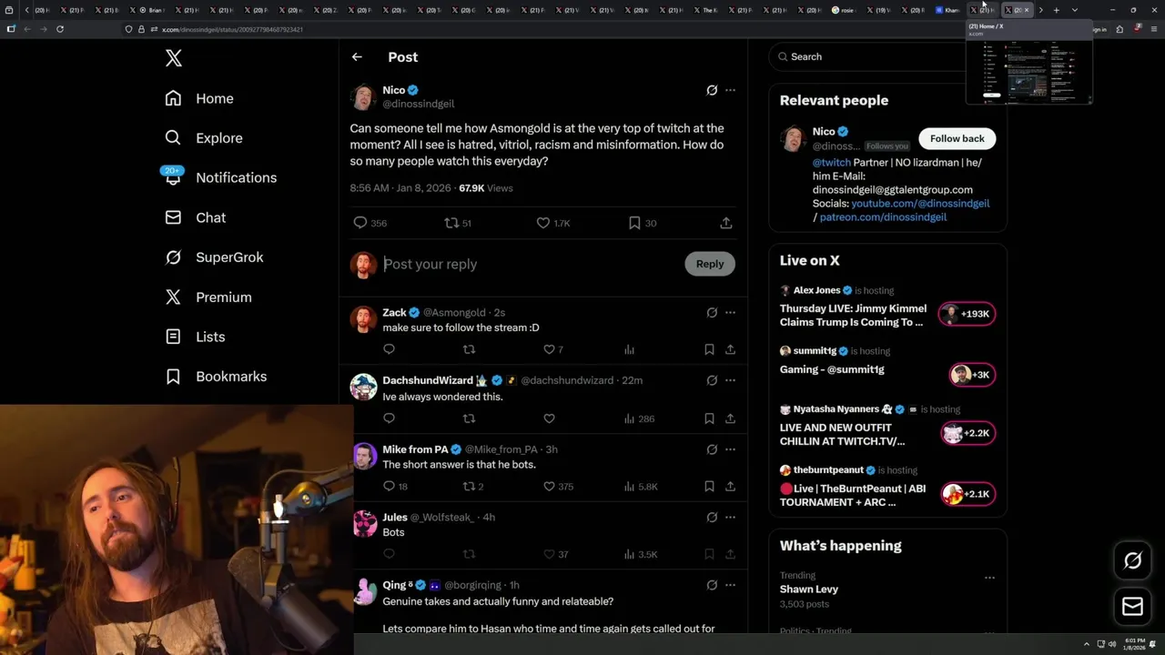The height and width of the screenshot is (655, 1165).
Task: Share Nico's main post
Action: [x=726, y=223]
